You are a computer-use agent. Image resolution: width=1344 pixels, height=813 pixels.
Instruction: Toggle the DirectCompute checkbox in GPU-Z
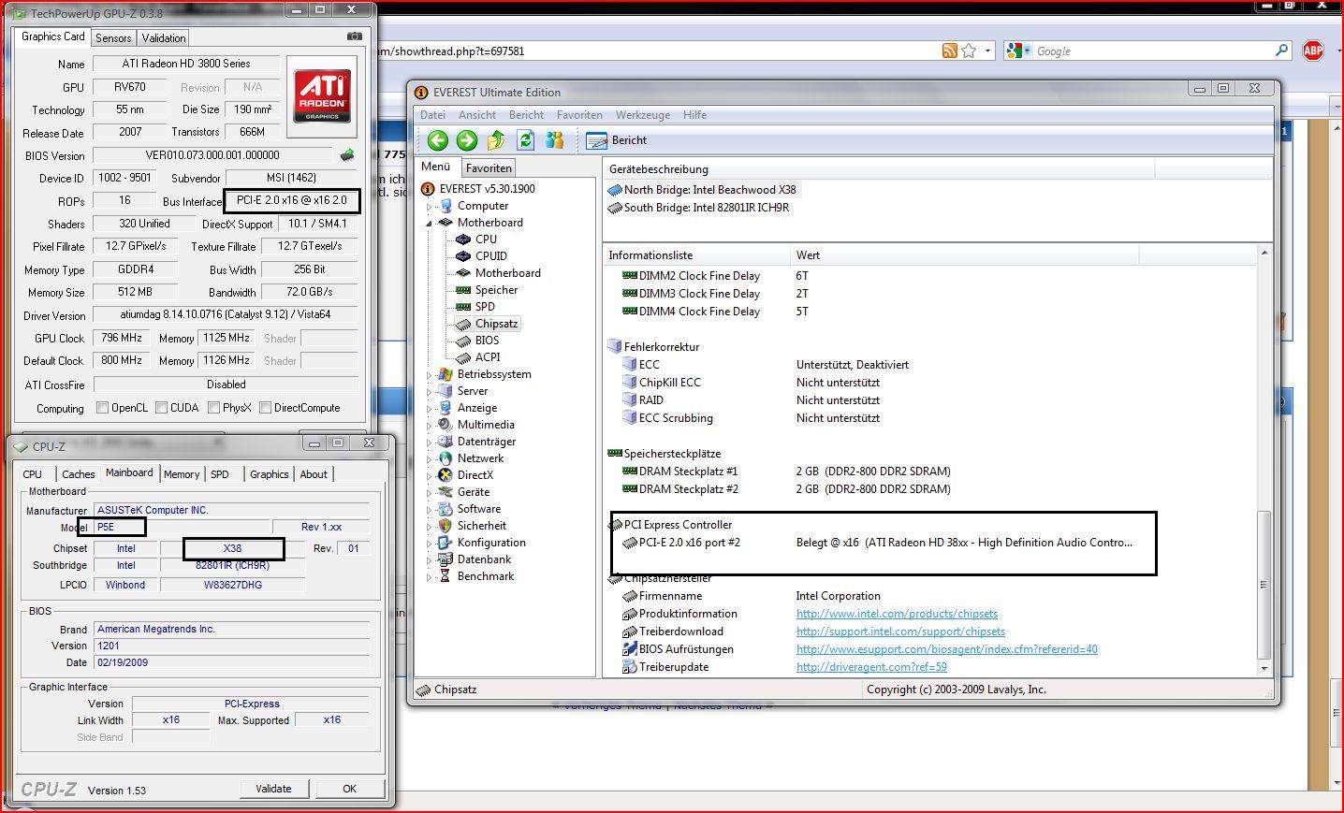(265, 408)
